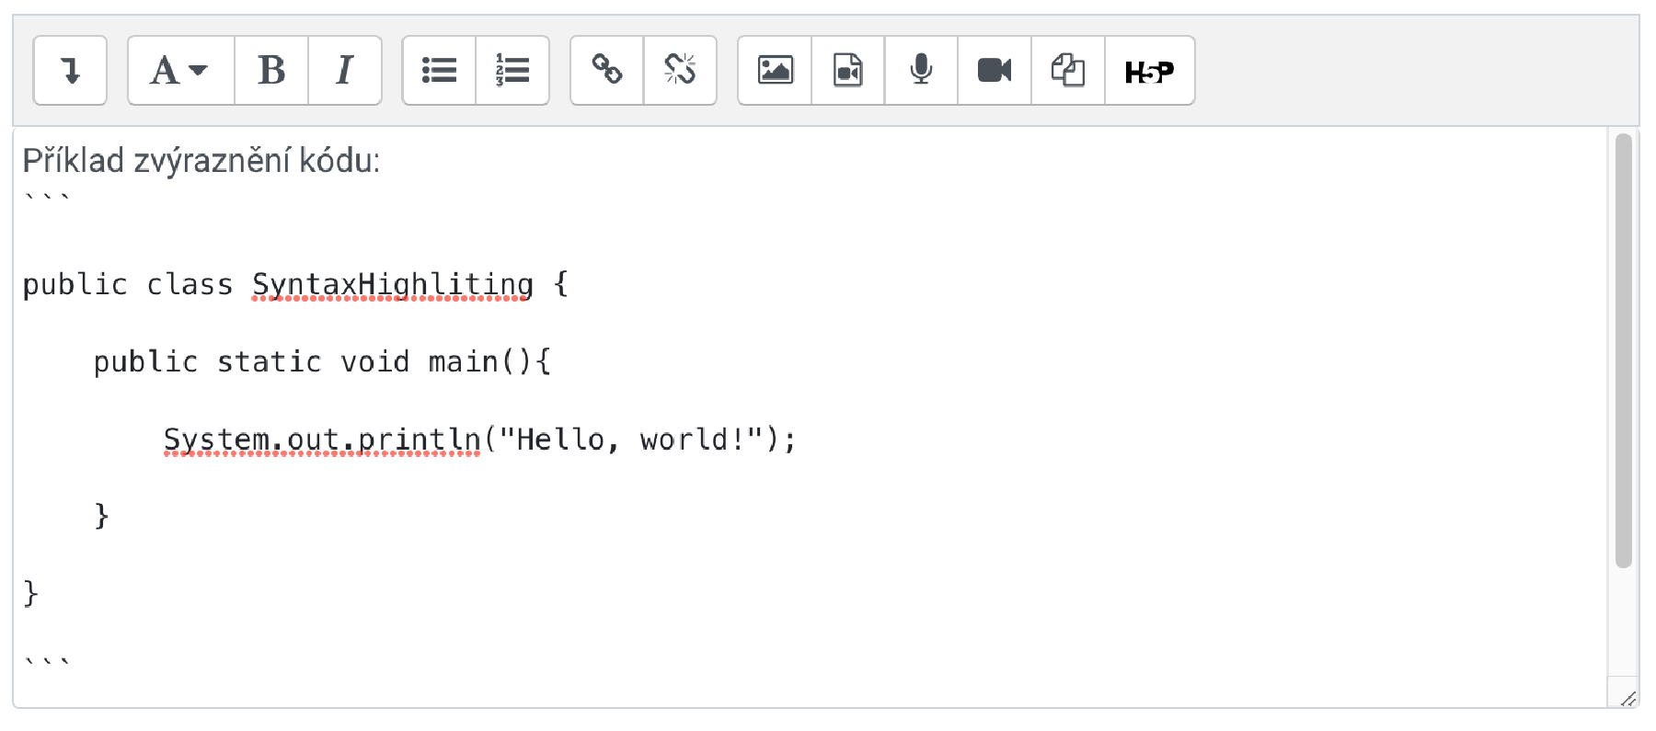The image size is (1656, 731).
Task: Insert or edit an image
Action: [775, 71]
